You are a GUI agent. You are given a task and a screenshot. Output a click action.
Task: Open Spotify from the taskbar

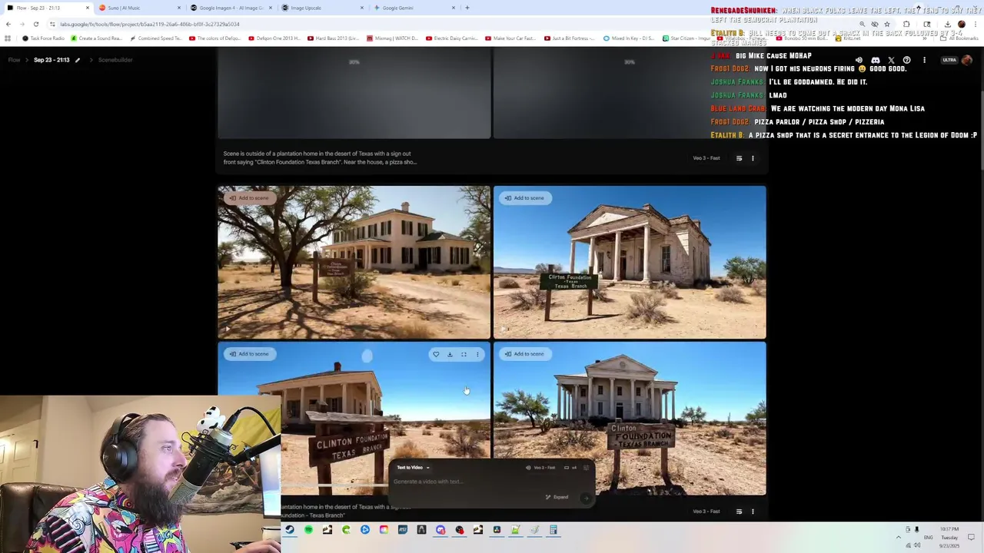308,530
